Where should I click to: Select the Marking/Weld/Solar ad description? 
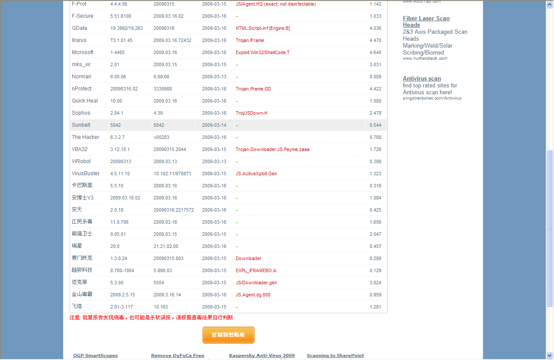pos(428,45)
